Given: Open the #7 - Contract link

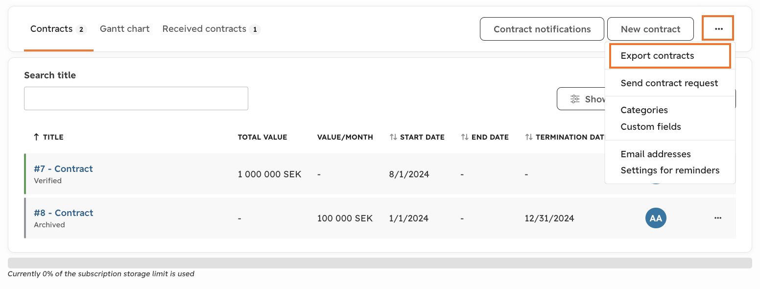Looking at the screenshot, I should (x=63, y=169).
